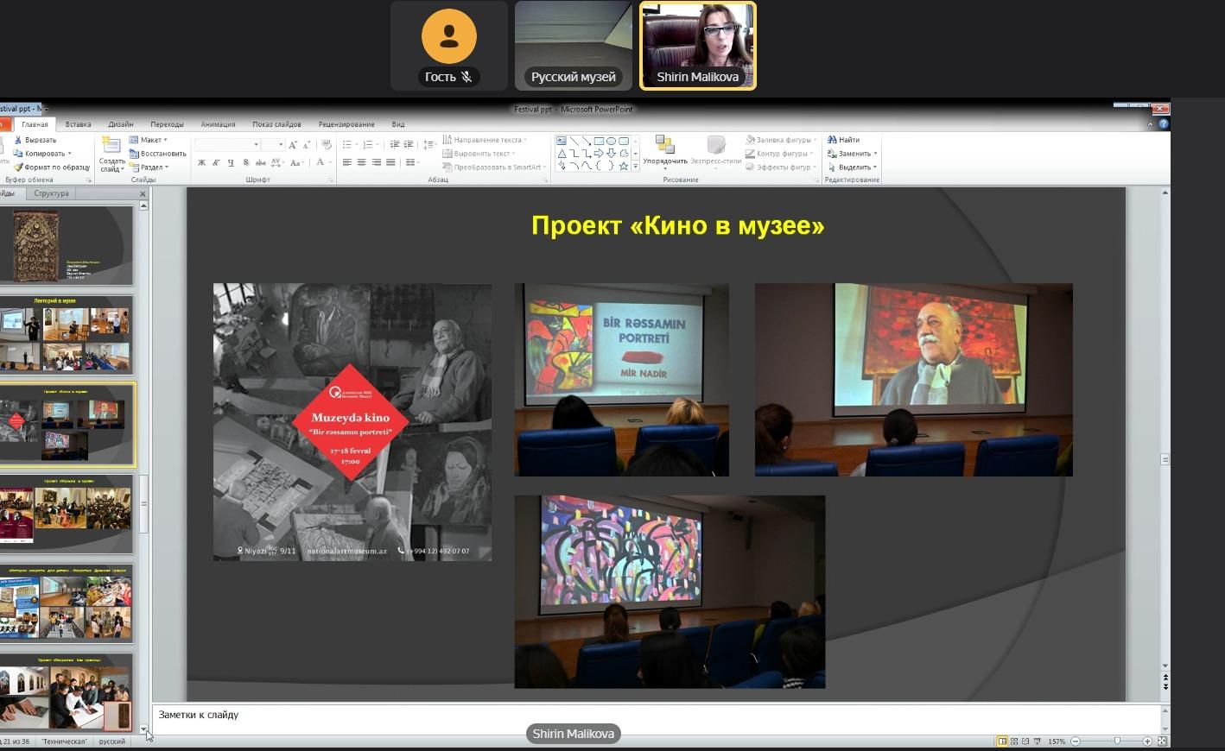Toggle text shadow S button
Screen dimensions: 1225x751
245,162
